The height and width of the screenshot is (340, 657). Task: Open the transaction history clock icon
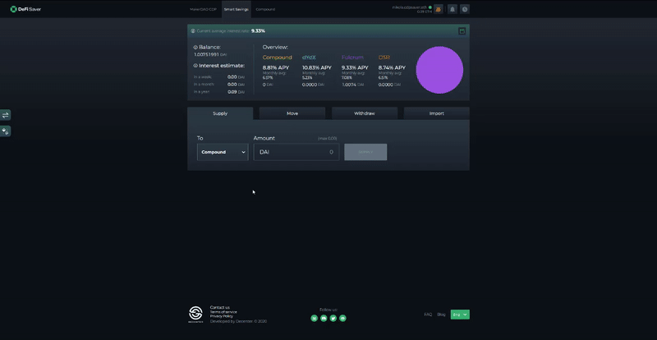[465, 9]
